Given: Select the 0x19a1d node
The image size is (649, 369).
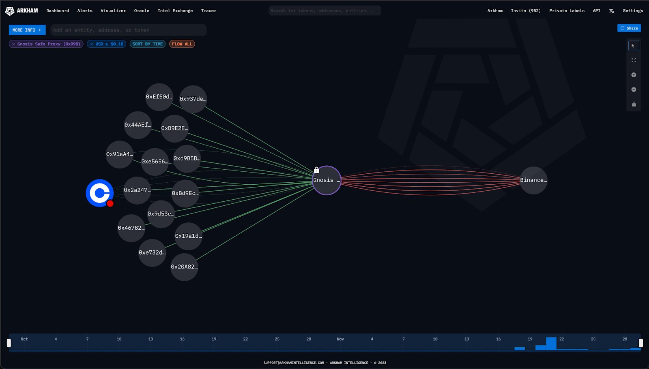Looking at the screenshot, I should pos(188,236).
